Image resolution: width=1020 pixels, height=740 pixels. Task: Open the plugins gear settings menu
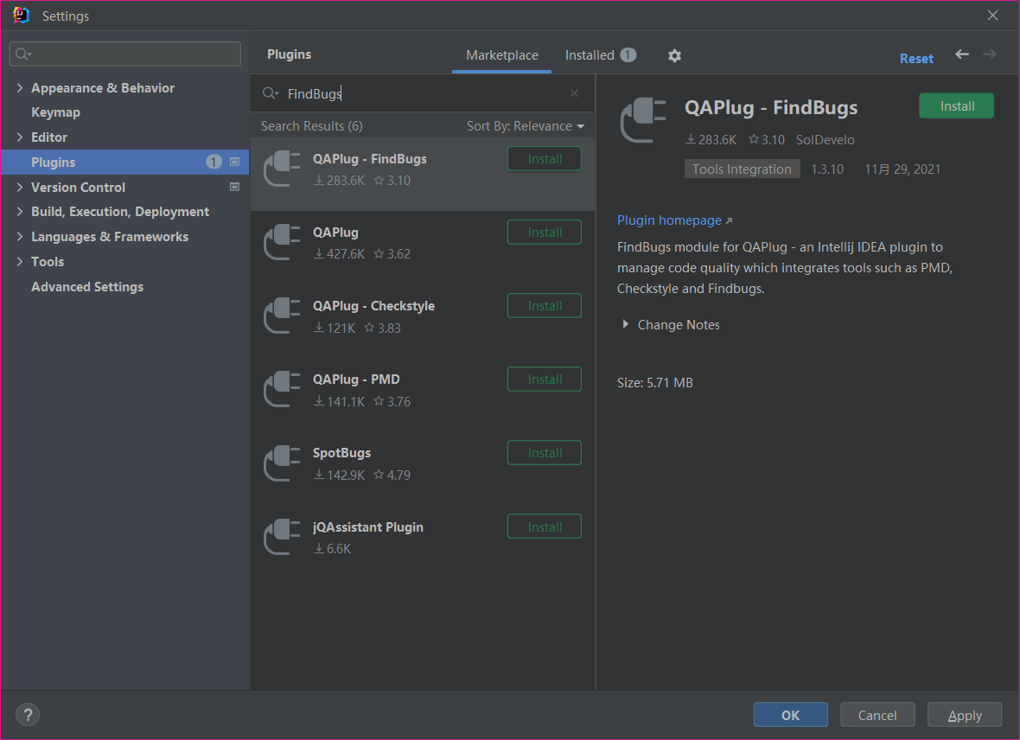[x=674, y=56]
